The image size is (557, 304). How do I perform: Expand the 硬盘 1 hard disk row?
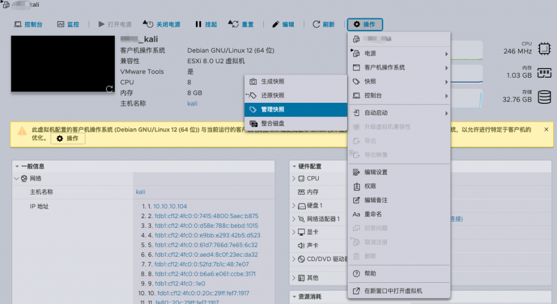coord(294,205)
